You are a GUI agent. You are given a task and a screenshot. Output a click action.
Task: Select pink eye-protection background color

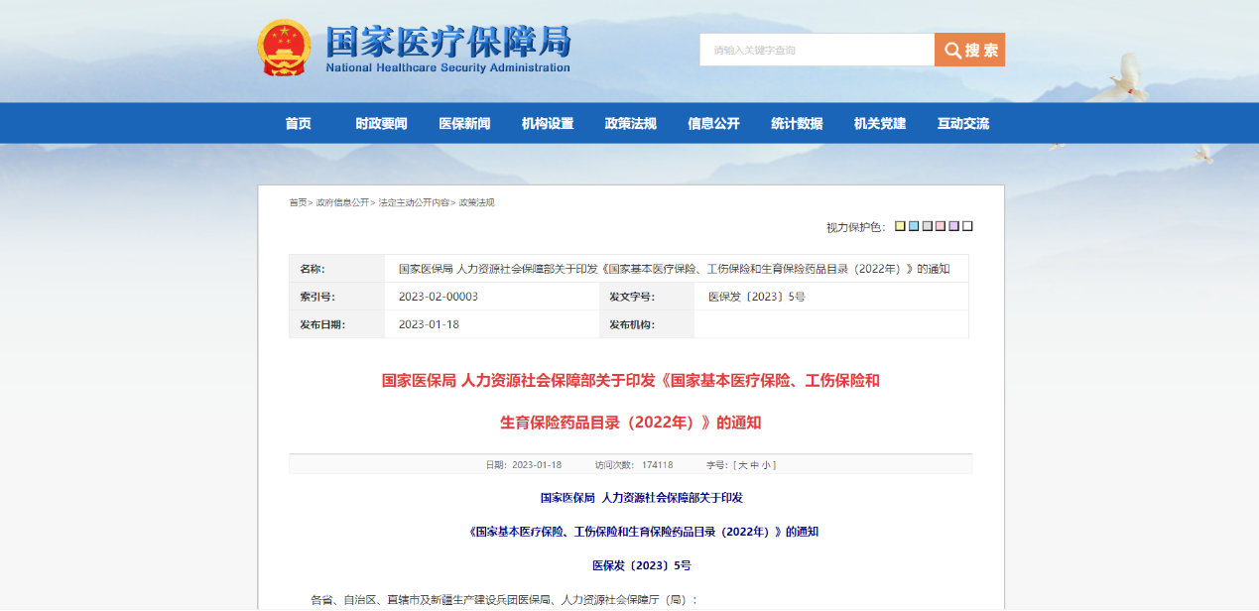(941, 226)
